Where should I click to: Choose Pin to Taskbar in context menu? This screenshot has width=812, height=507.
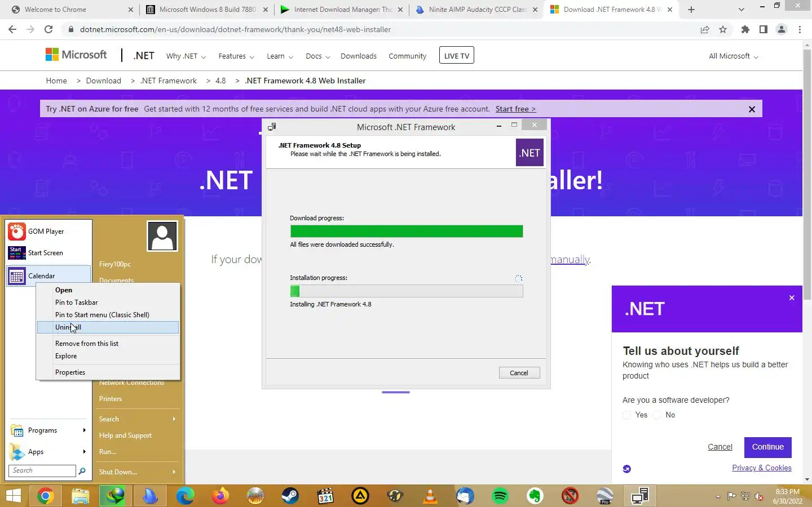click(x=108, y=303)
